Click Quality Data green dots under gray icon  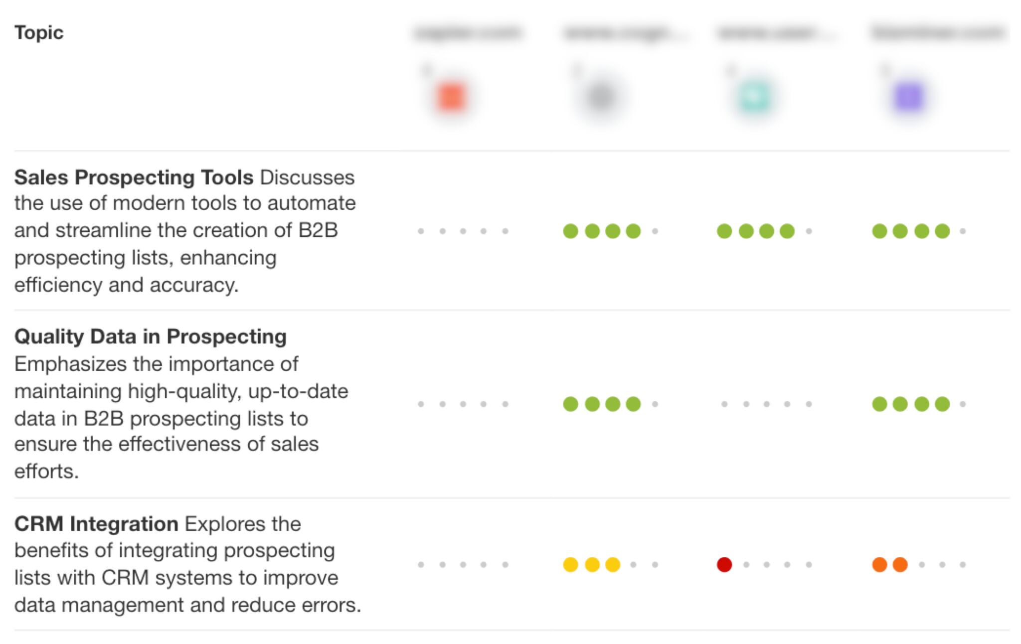(x=602, y=404)
